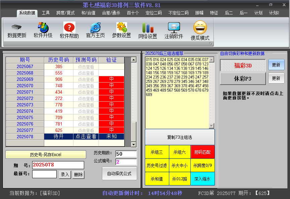Viewport: 290px width, 199px height.
Task: Switch to 合差/通杀 tab
Action: [111, 13]
